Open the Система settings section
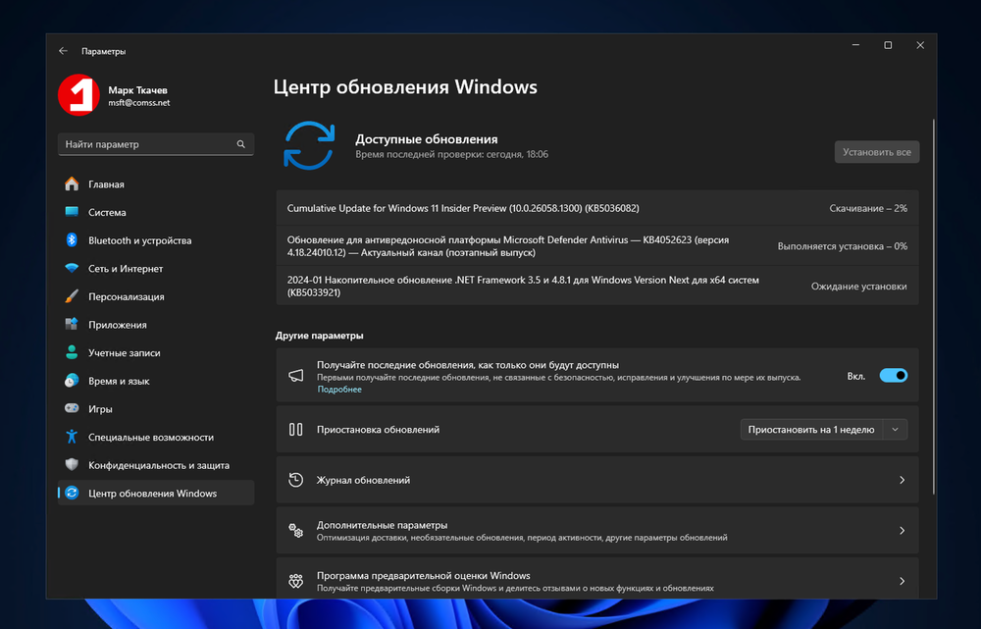This screenshot has width=981, height=629. pos(156,212)
